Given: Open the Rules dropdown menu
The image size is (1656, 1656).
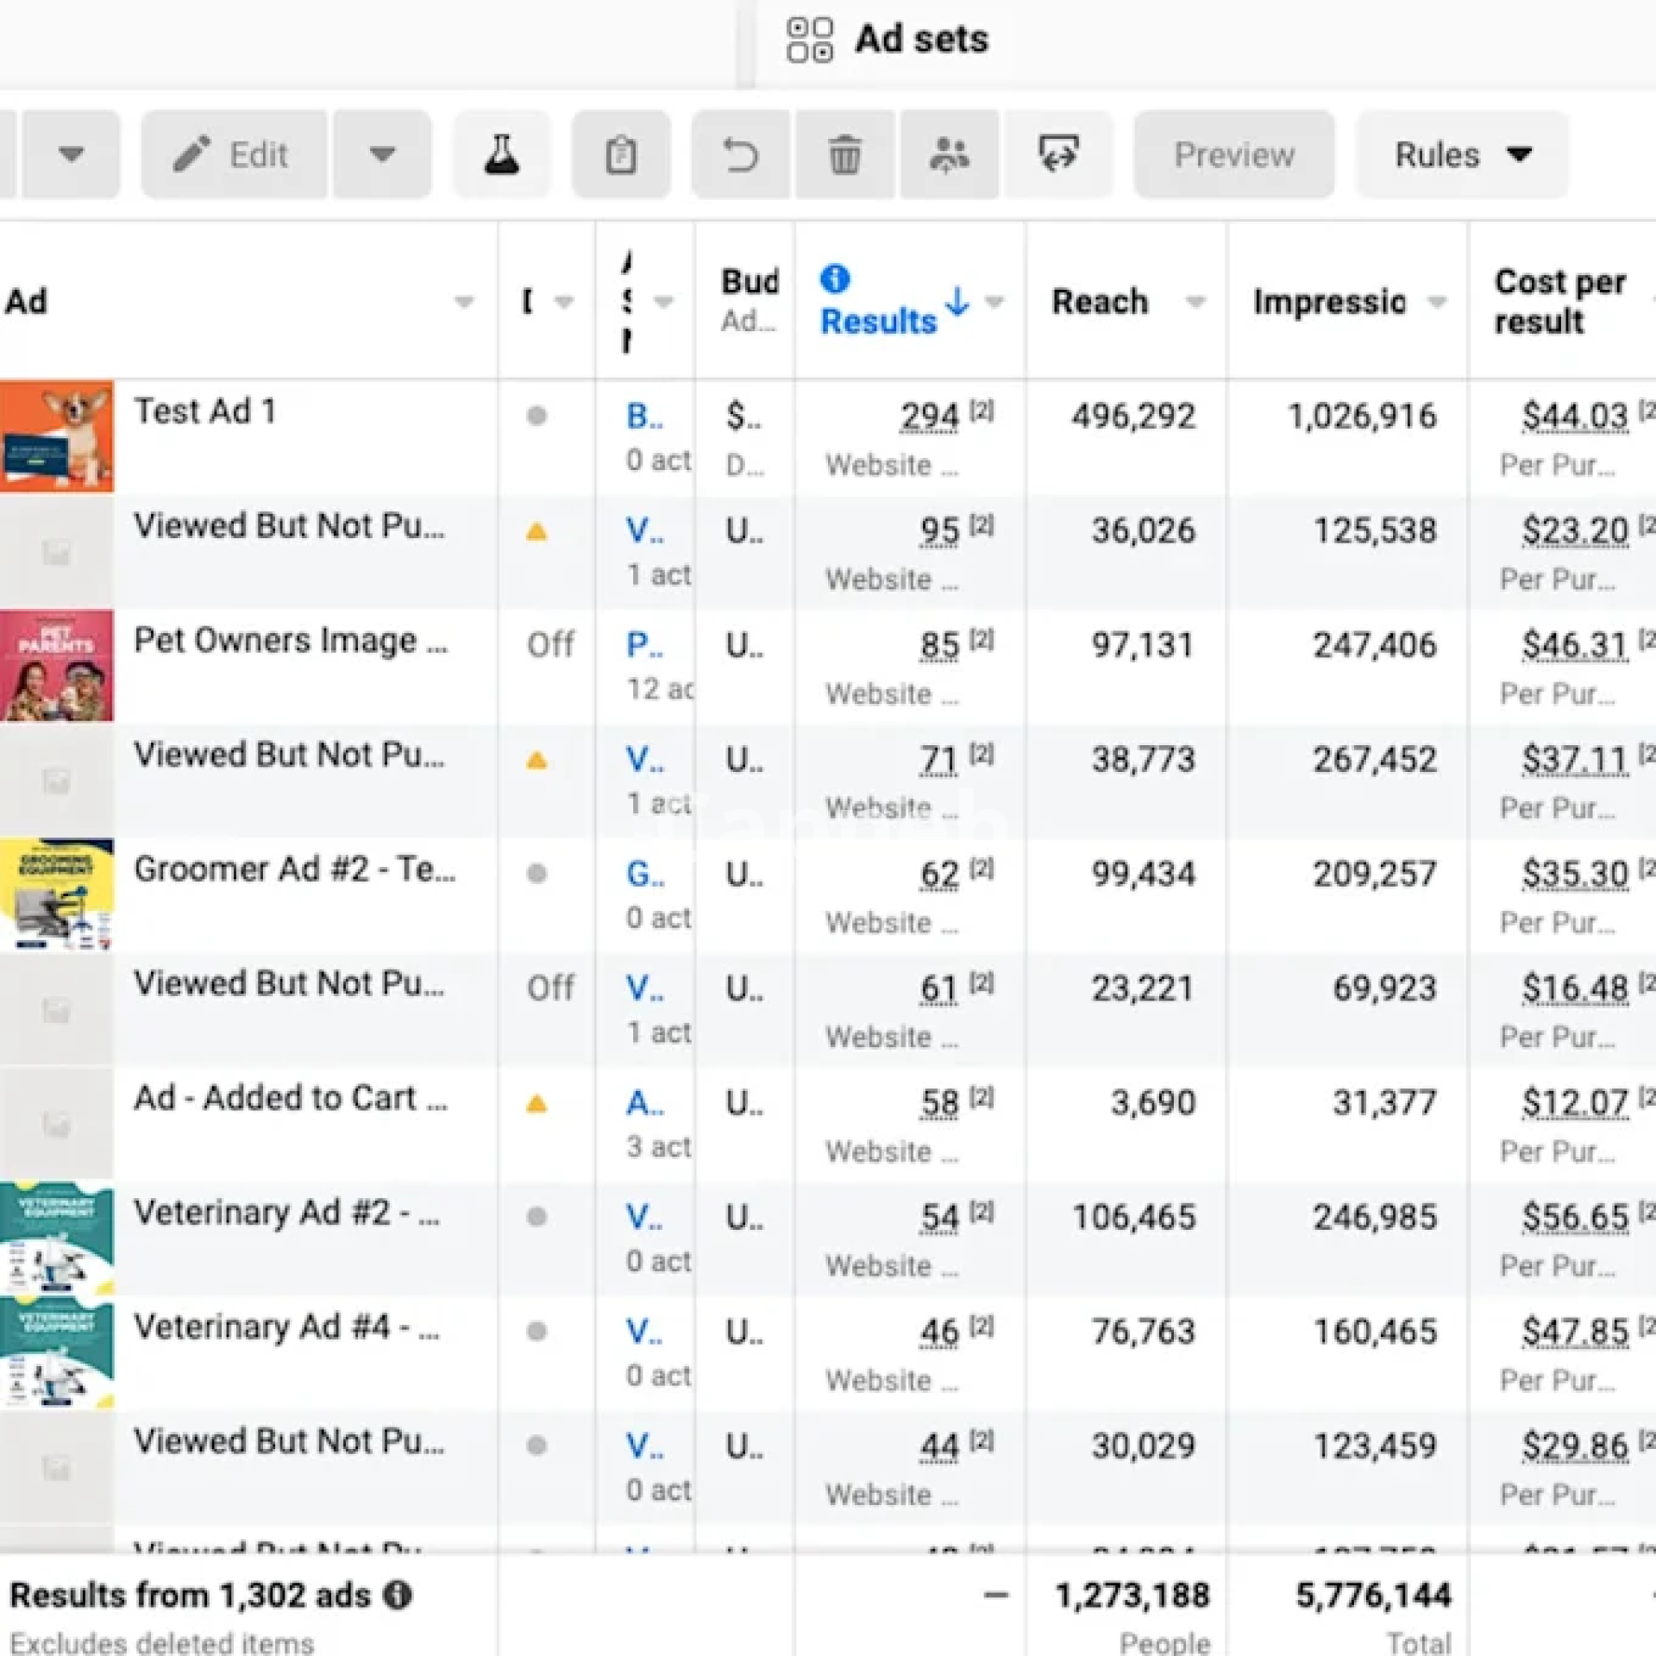Looking at the screenshot, I should 1462,155.
